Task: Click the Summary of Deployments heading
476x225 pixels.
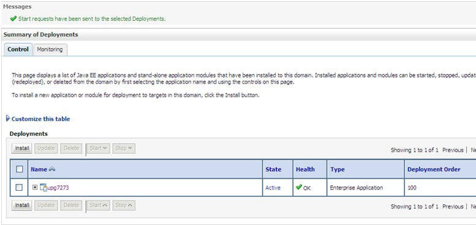Action: pos(40,34)
